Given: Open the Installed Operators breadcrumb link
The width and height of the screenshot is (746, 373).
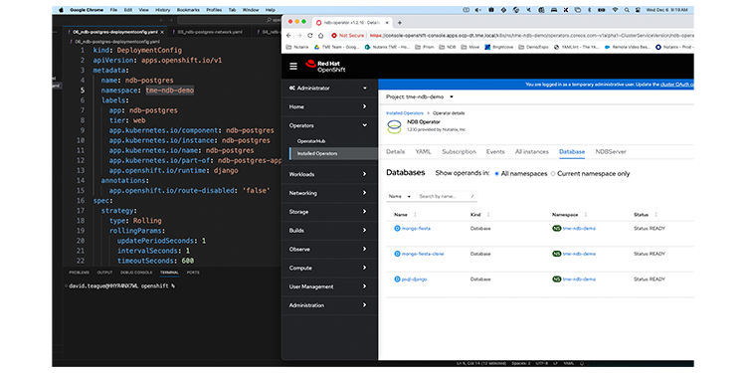Looking at the screenshot, I should tap(405, 113).
